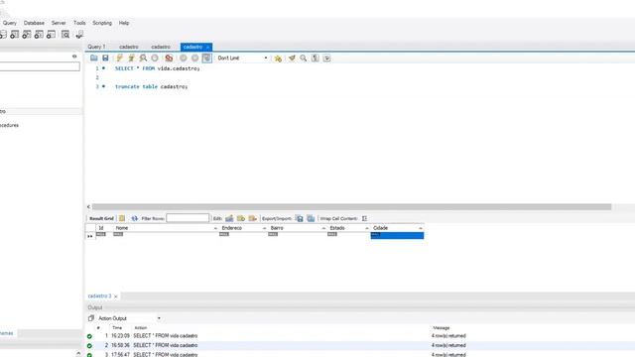The height and width of the screenshot is (357, 635).
Task: Toggle Wrap Cell Content
Action: click(364, 218)
